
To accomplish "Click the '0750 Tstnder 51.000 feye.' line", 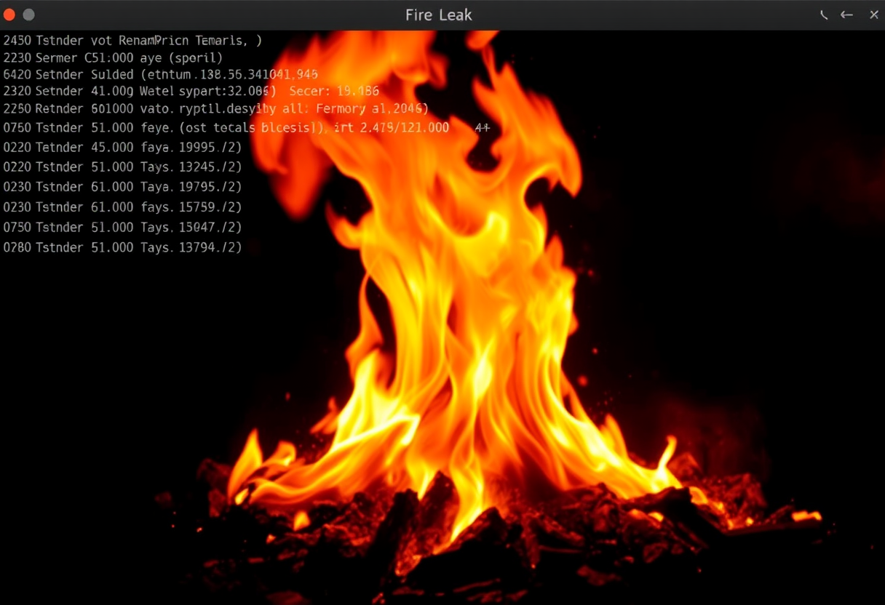I will coord(247,127).
